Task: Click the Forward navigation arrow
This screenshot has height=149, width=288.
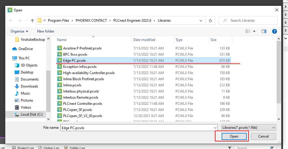Action: click(20, 20)
